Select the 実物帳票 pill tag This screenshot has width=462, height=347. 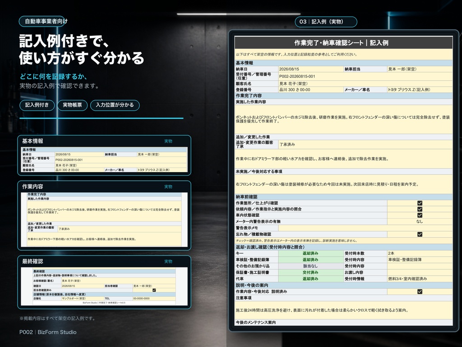click(x=72, y=105)
